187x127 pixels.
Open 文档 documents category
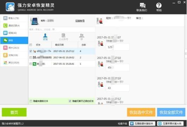(x=14, y=55)
